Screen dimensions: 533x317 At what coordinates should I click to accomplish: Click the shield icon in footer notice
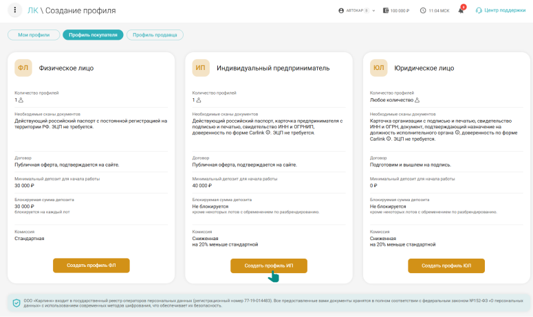pyautogui.click(x=17, y=303)
